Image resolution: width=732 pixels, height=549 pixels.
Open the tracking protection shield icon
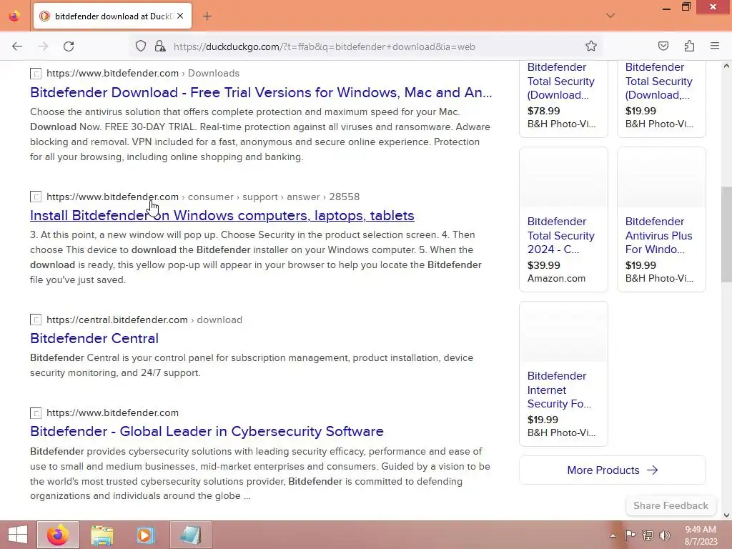click(141, 46)
